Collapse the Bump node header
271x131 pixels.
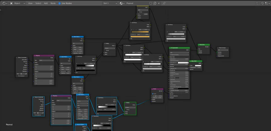click(152, 89)
